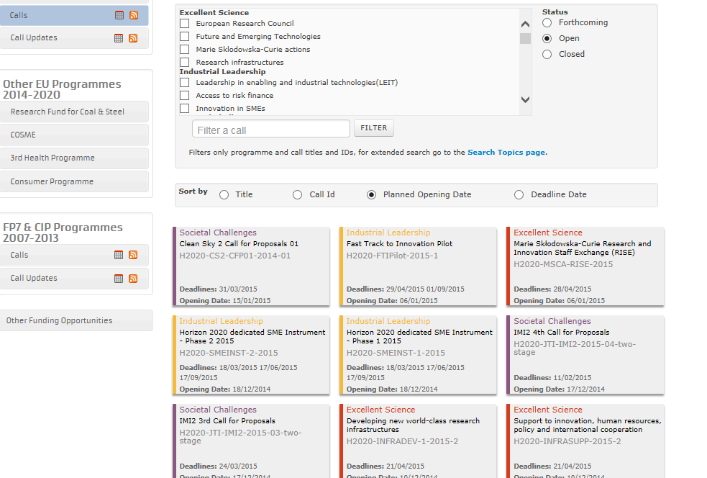Select the Open status radio button
707x478 pixels.
pos(547,38)
